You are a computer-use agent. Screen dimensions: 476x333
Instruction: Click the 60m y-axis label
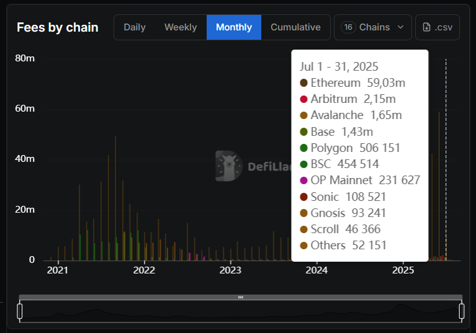(x=25, y=109)
